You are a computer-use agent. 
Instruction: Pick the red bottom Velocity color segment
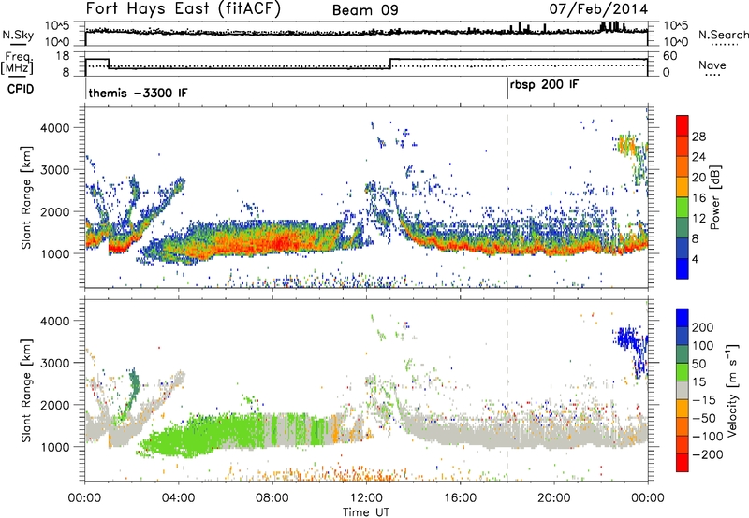coord(683,463)
